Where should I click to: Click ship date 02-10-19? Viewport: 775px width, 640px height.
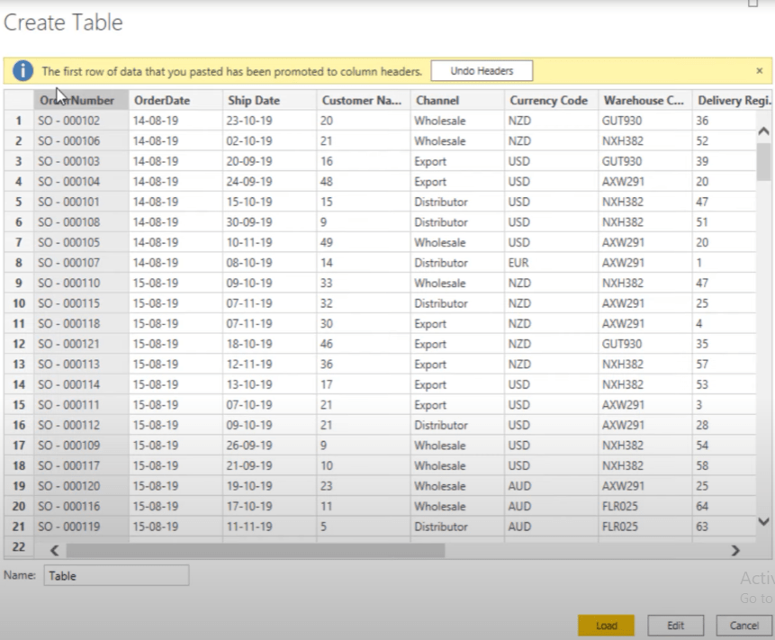pyautogui.click(x=269, y=140)
